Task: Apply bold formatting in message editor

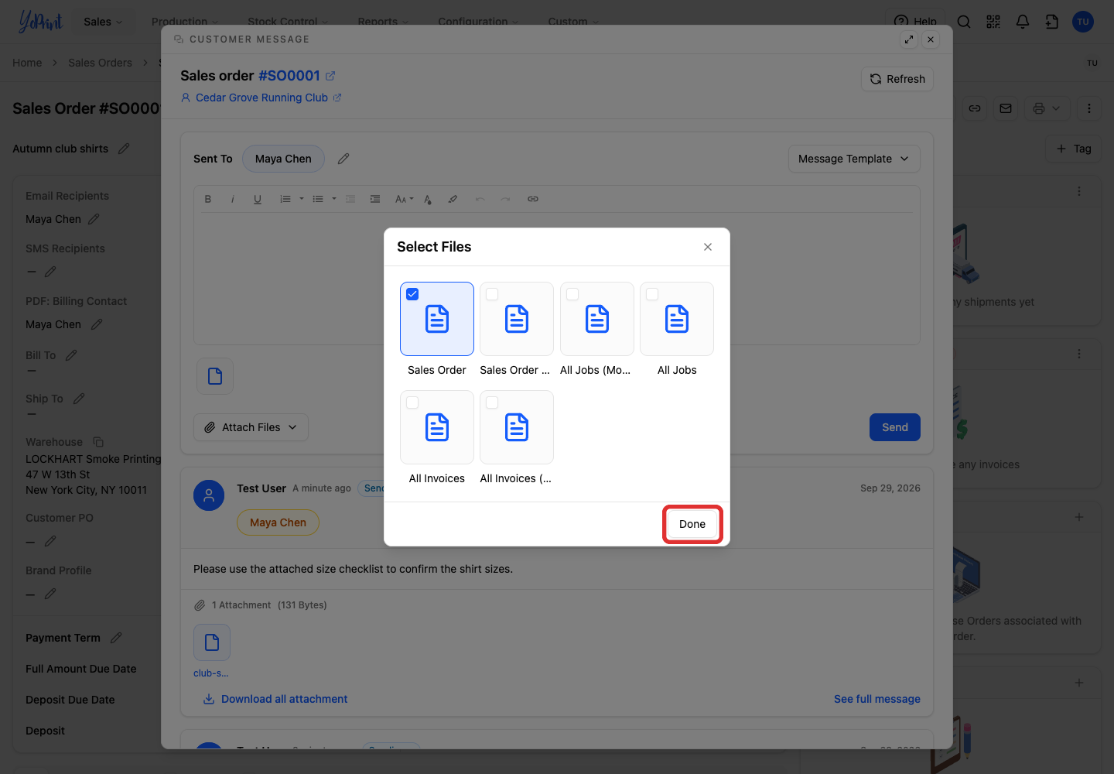Action: click(208, 199)
